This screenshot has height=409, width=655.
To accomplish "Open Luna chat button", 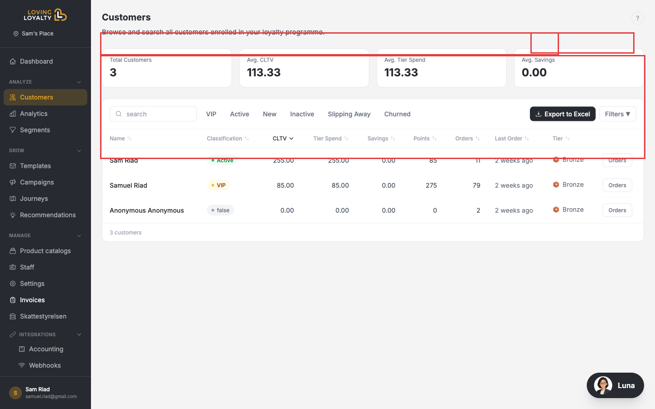I will click(x=615, y=385).
